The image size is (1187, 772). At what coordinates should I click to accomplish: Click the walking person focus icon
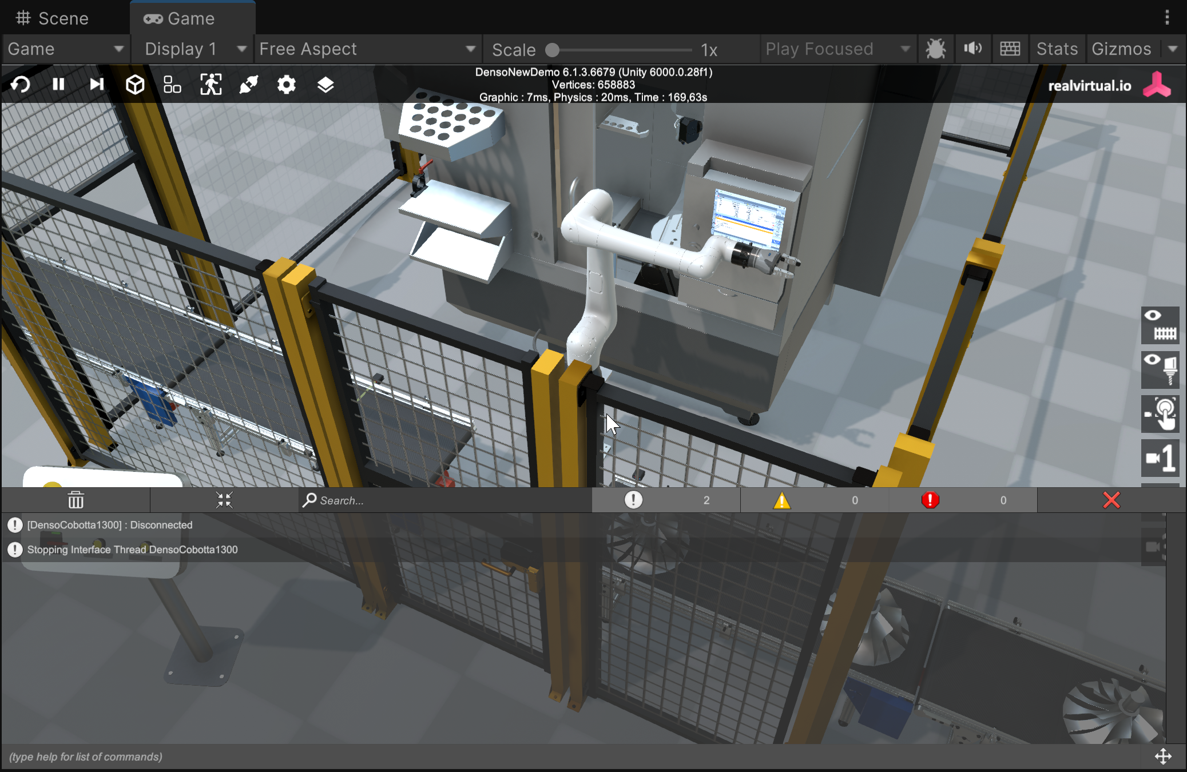coord(211,85)
